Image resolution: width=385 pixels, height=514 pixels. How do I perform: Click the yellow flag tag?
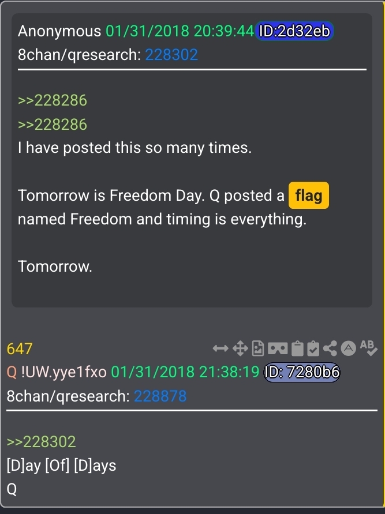point(309,196)
